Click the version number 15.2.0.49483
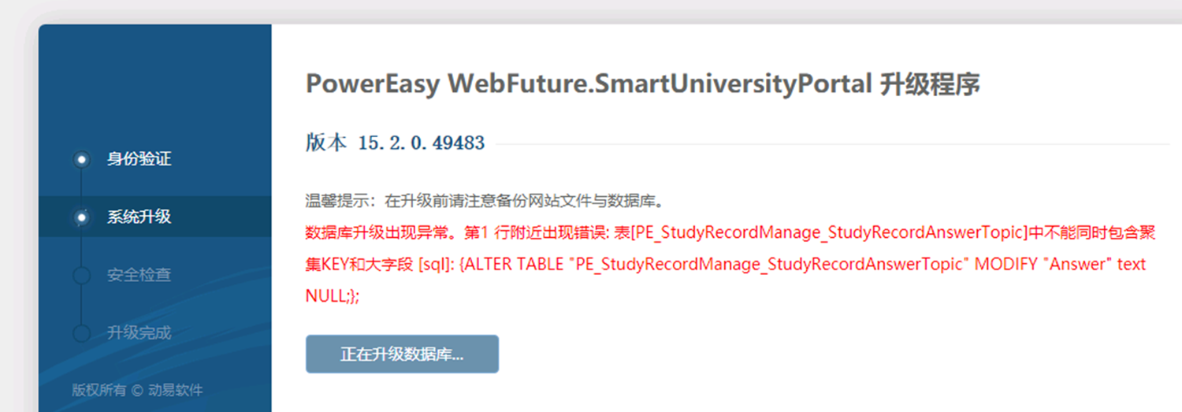Viewport: 1182px width, 412px height. point(421,143)
